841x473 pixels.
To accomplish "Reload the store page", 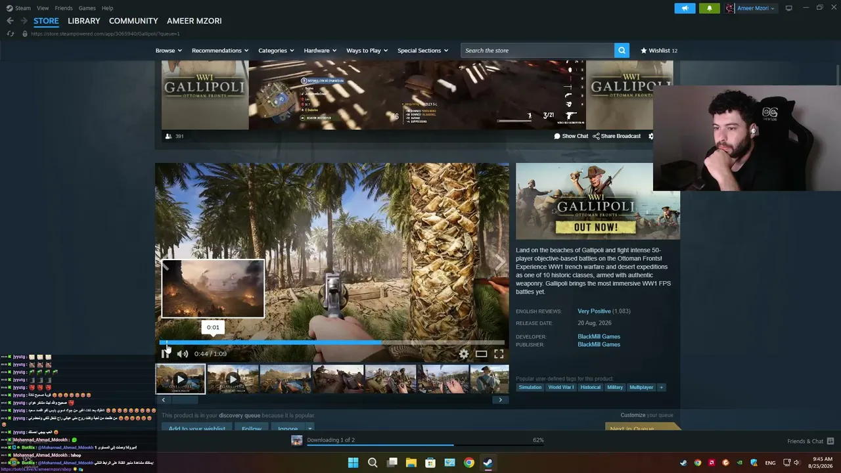I will point(11,34).
